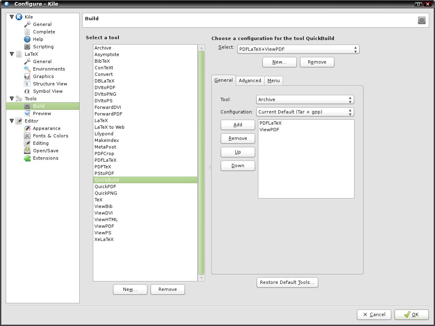The height and width of the screenshot is (326, 435).
Task: Select Lilypond in the tool list
Action: [x=145, y=134]
